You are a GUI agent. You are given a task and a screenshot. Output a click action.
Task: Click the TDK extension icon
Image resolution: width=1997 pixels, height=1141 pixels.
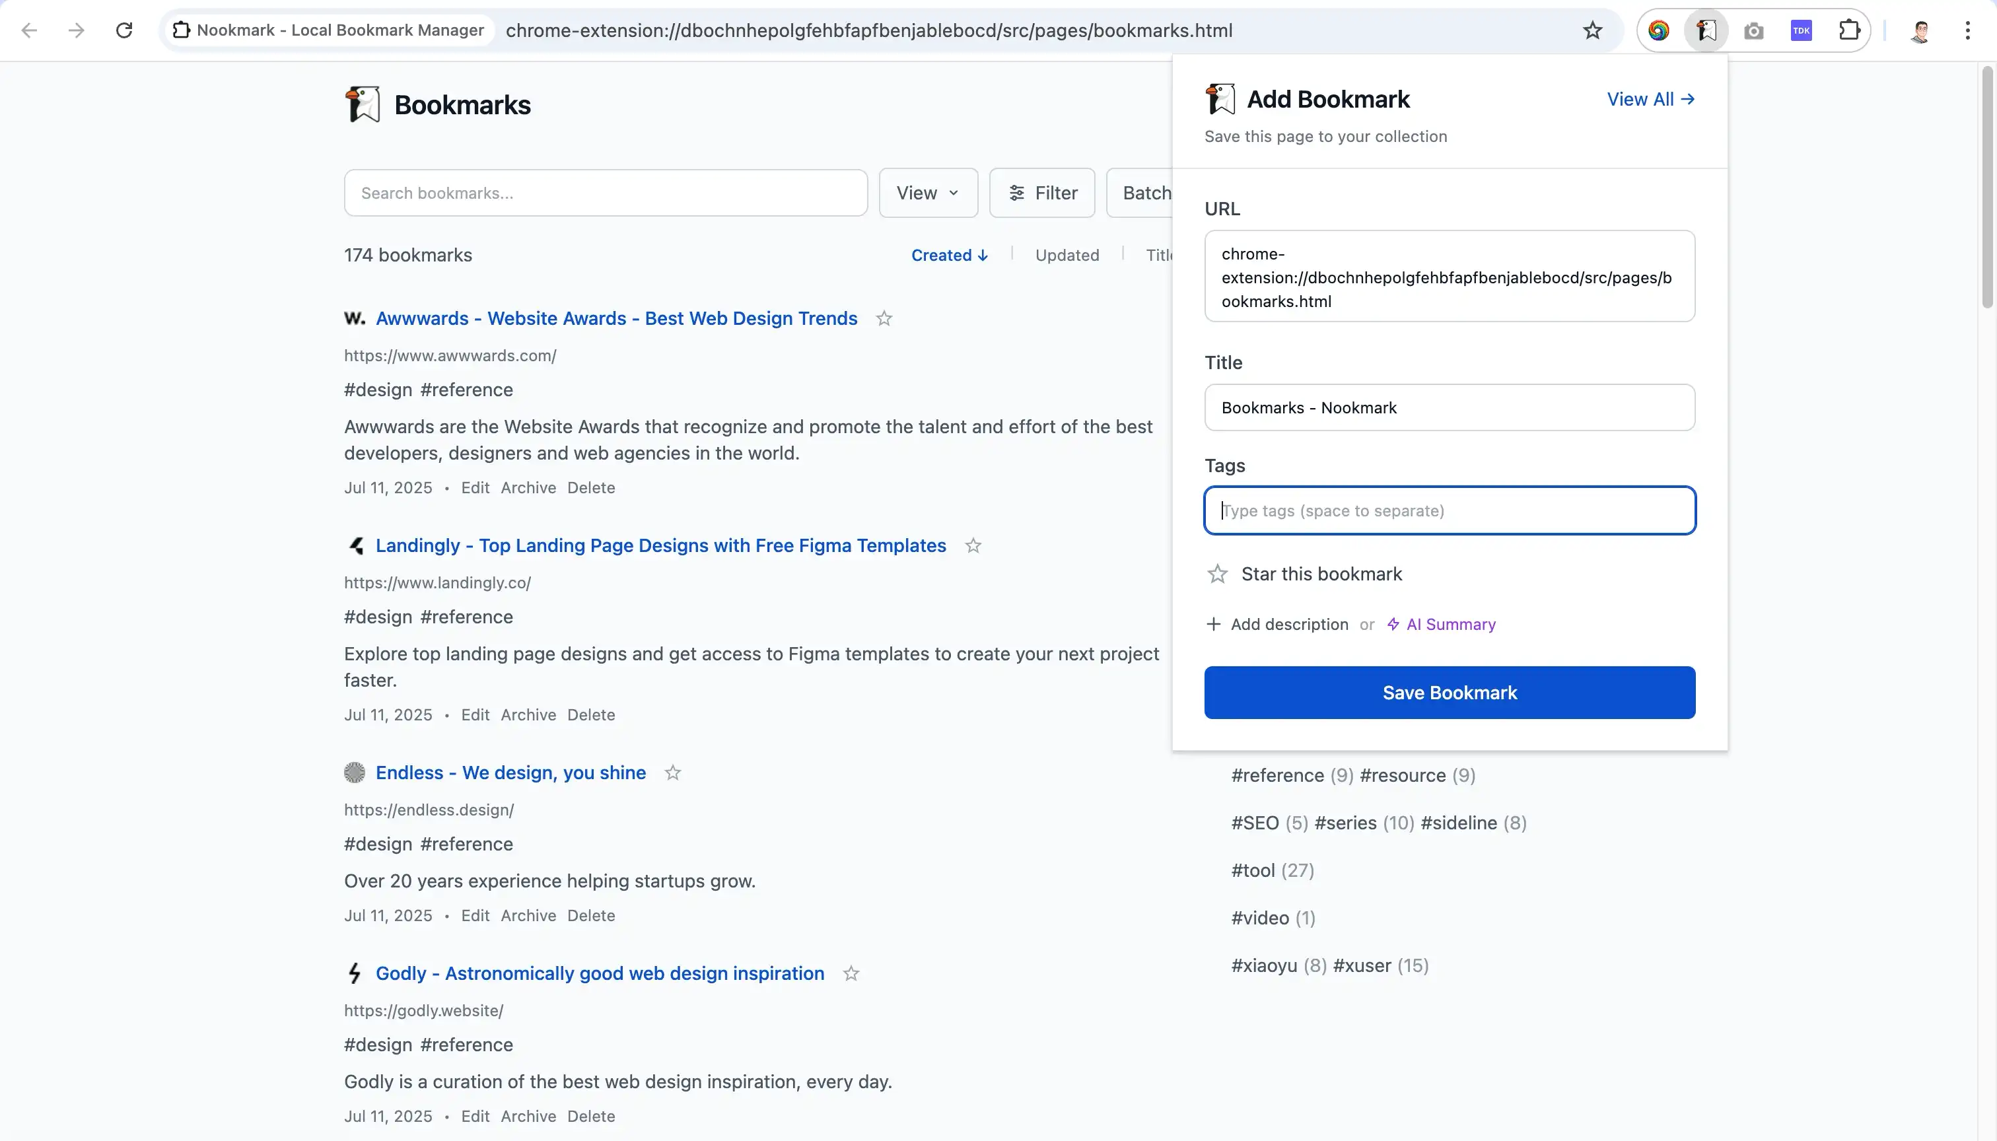click(1801, 30)
